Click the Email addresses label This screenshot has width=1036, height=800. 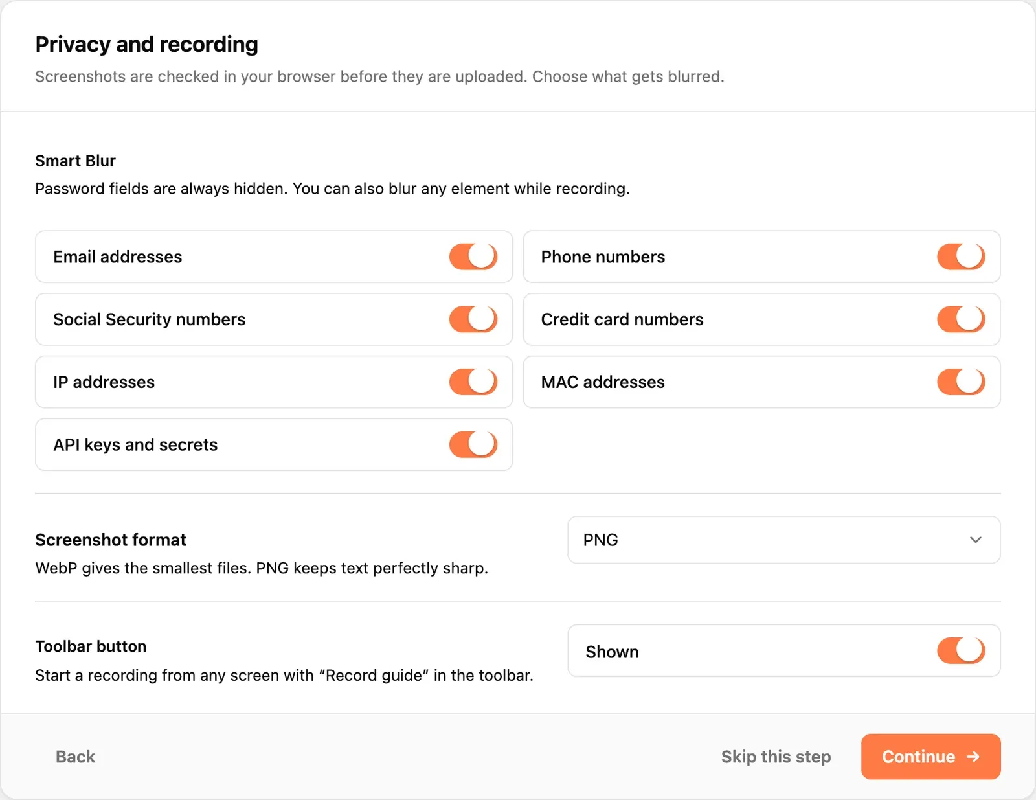point(118,257)
